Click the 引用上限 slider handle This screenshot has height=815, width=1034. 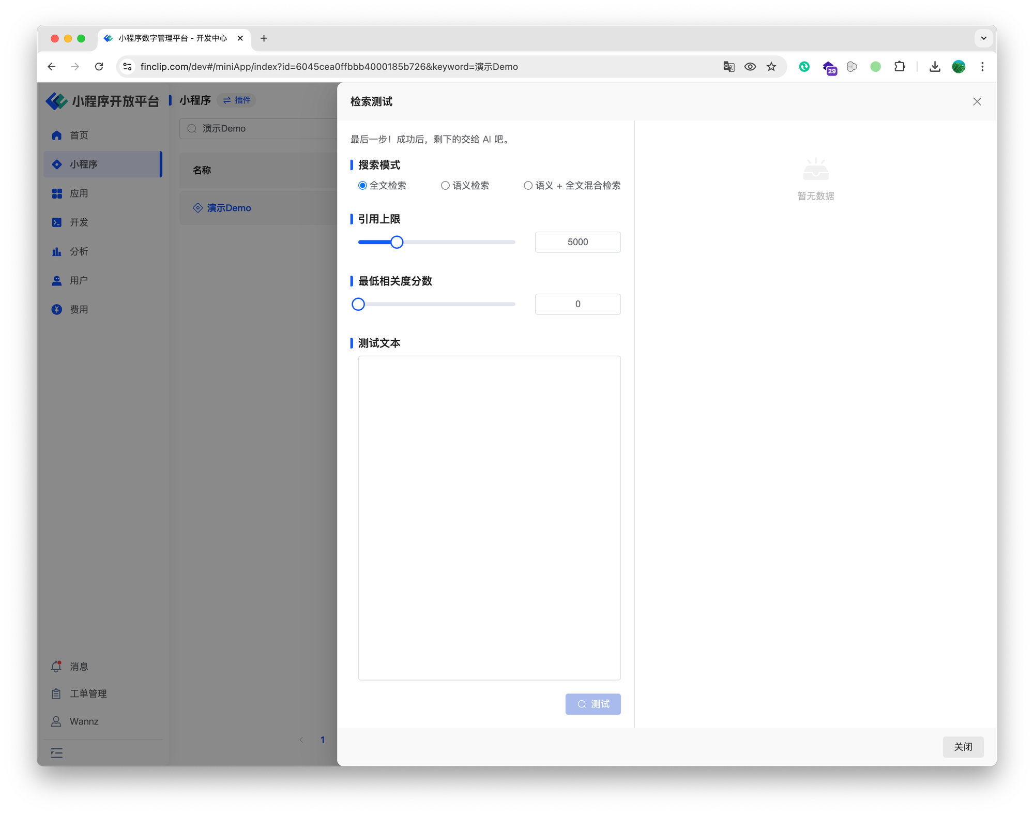tap(397, 242)
